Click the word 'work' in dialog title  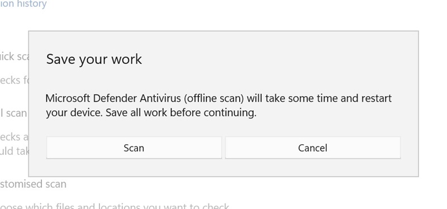126,59
